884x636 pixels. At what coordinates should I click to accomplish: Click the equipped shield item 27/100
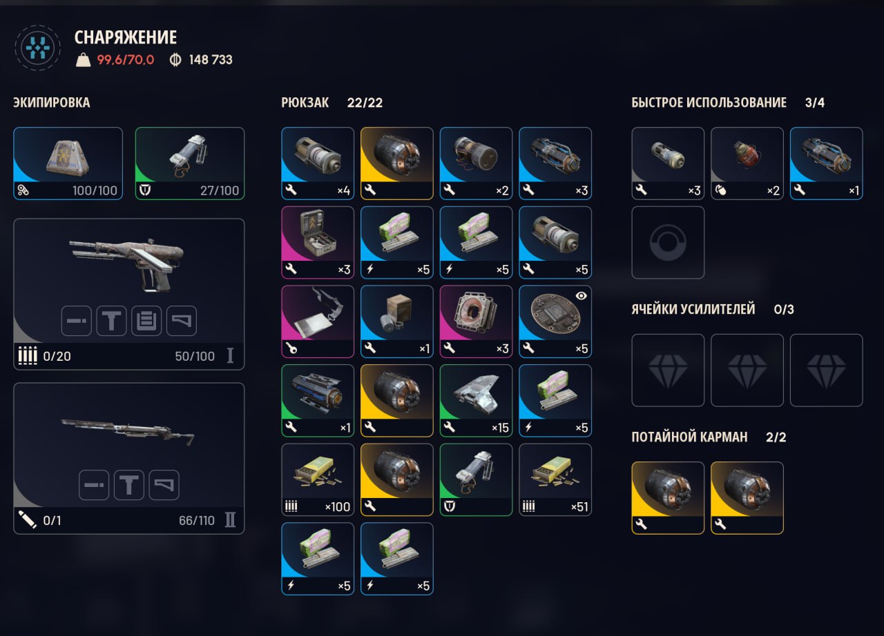(x=190, y=163)
